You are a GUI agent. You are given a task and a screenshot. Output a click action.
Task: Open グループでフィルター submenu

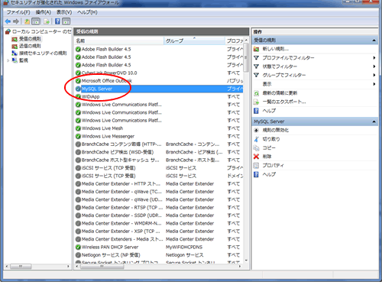coord(315,75)
